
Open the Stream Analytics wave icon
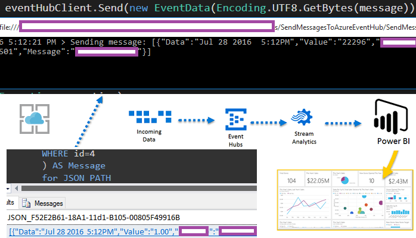pyautogui.click(x=304, y=117)
